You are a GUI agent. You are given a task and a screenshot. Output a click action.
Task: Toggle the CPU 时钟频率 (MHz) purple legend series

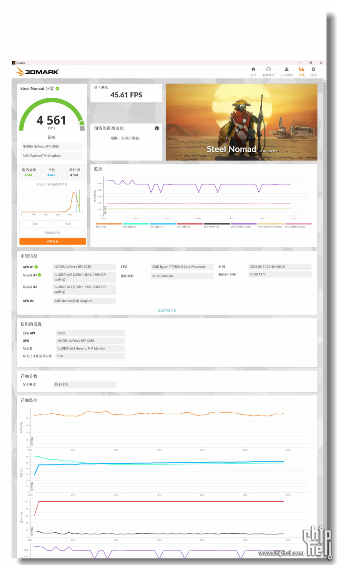coord(243,225)
